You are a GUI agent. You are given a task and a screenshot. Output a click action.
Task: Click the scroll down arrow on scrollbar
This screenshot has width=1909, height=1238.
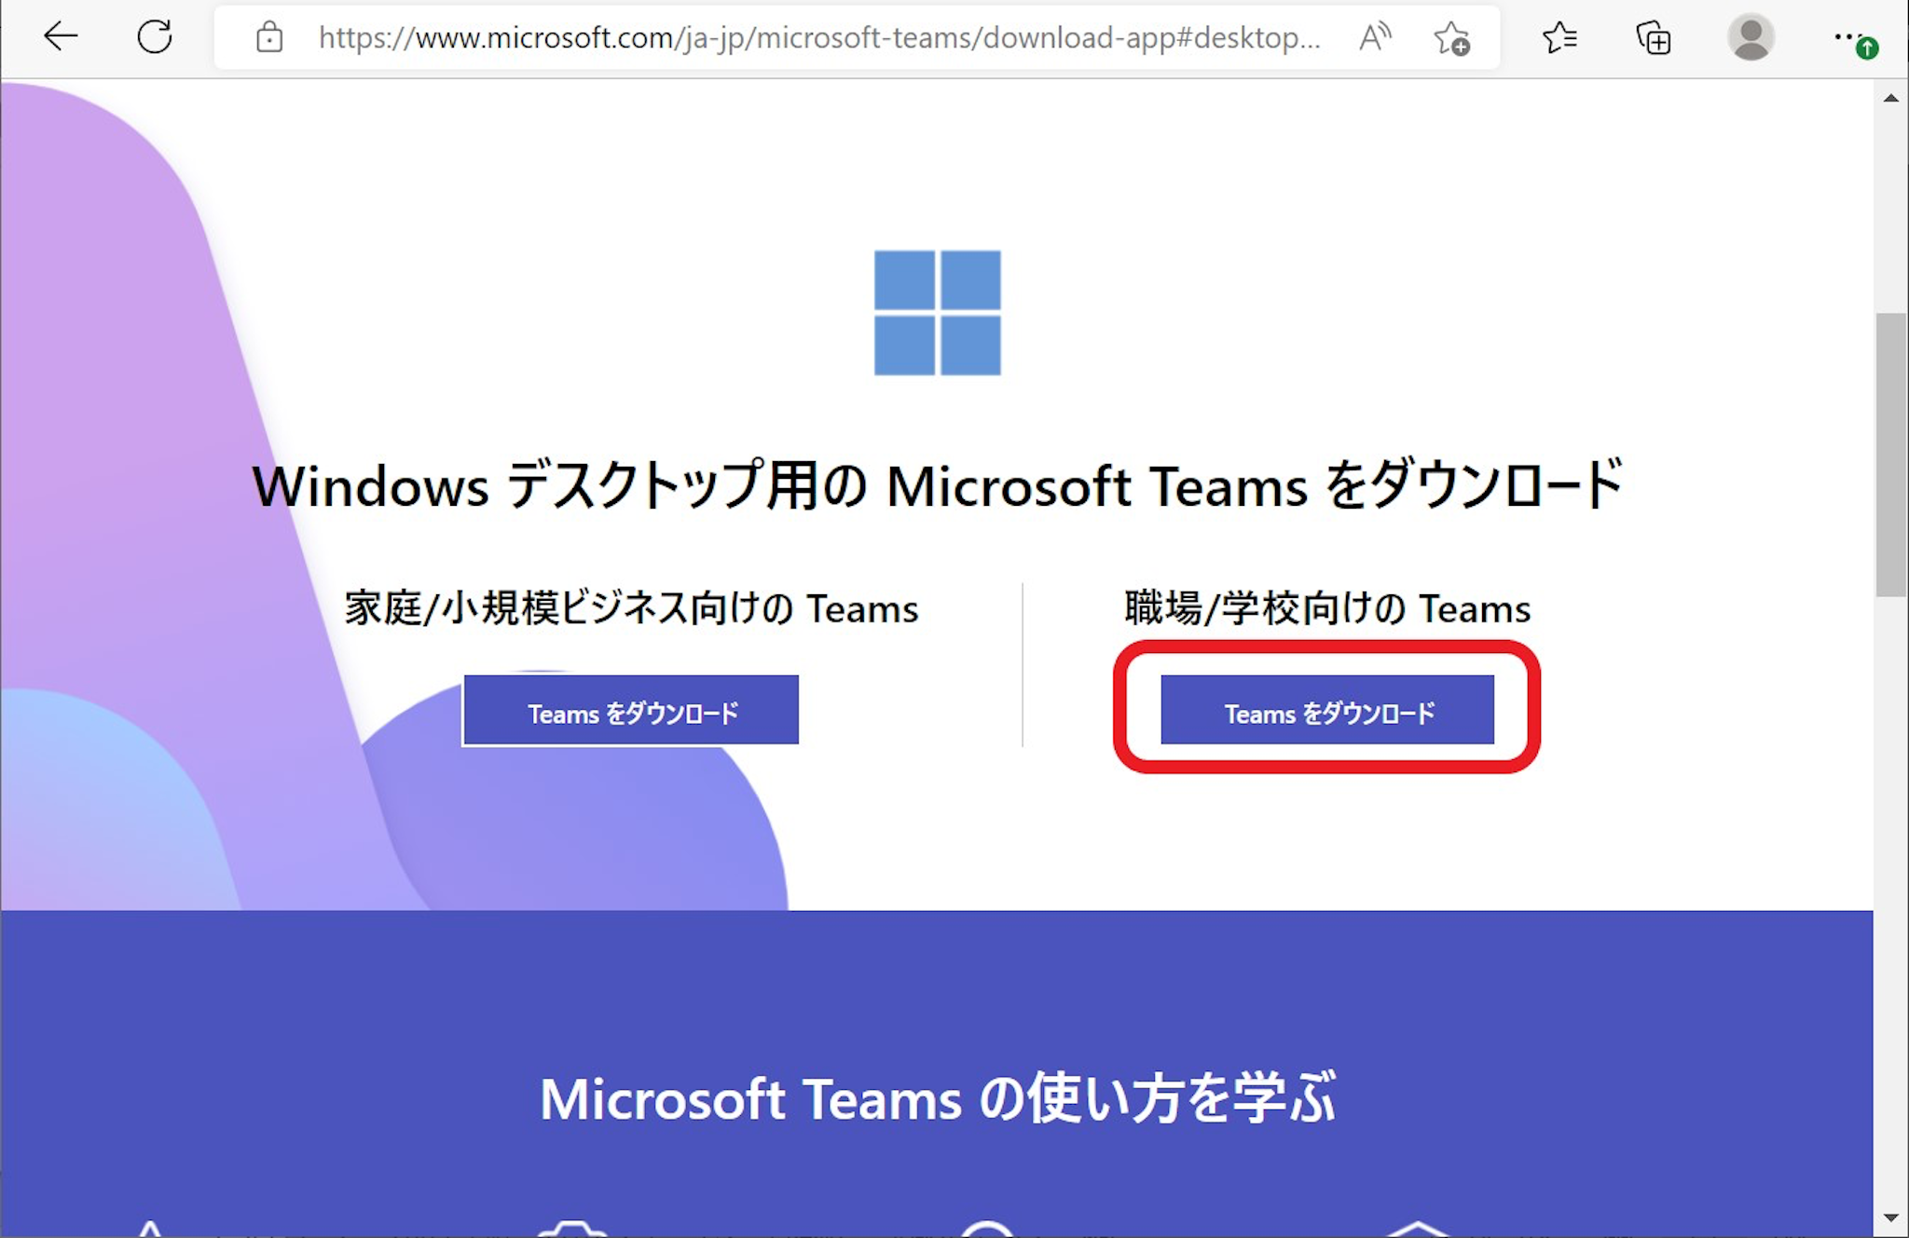coord(1890,1218)
